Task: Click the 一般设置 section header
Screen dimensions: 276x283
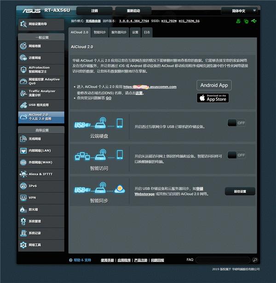Action: click(x=41, y=37)
